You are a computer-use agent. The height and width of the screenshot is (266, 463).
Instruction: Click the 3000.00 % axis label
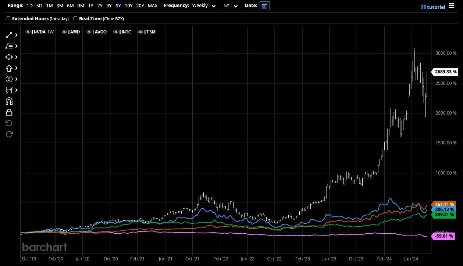click(445, 53)
